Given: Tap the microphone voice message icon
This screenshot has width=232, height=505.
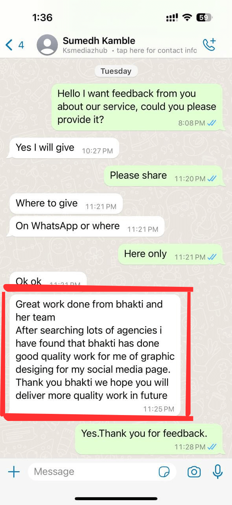Looking at the screenshot, I should pyautogui.click(x=217, y=471).
